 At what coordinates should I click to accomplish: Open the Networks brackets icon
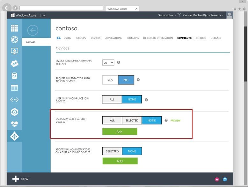(x=14, y=100)
